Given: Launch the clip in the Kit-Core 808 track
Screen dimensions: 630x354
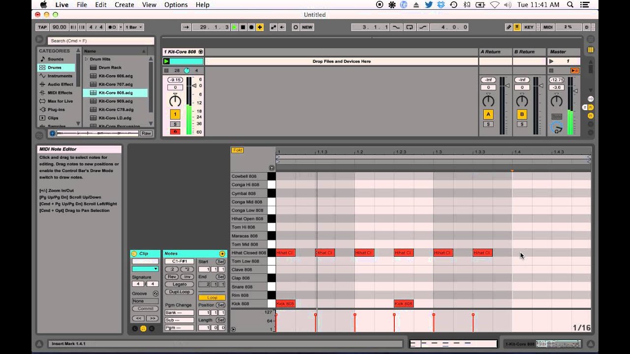Looking at the screenshot, I should pyautogui.click(x=166, y=61).
